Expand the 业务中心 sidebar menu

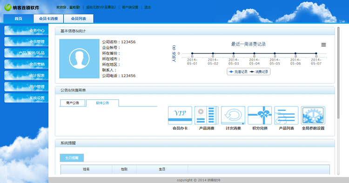point(26,31)
